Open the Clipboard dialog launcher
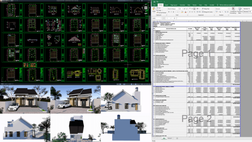The image size is (252, 142). (167, 15)
